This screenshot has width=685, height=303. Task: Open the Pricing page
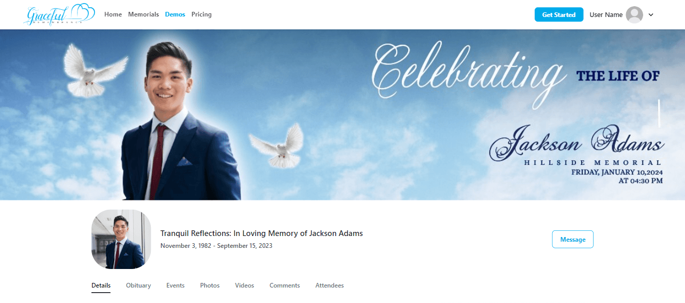click(201, 14)
